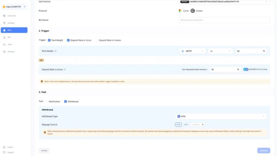Open Strategy from the sidebar

(11, 23)
